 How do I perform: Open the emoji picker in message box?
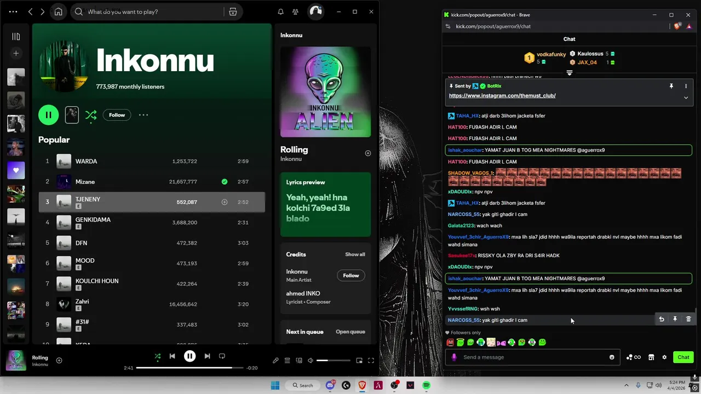coord(612,357)
